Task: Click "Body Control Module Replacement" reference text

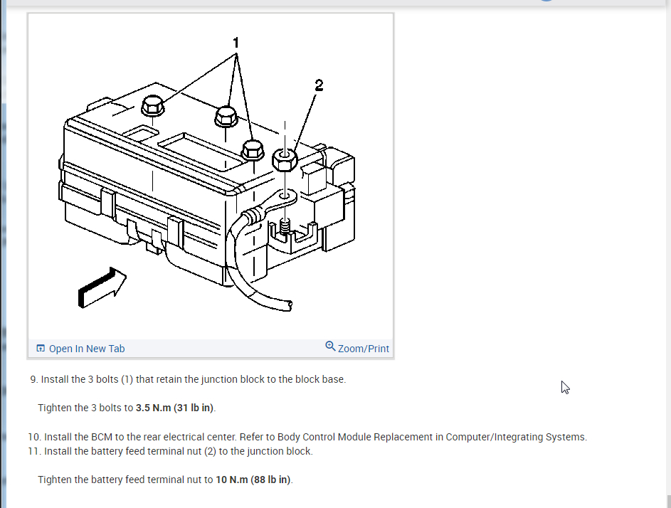Action: (x=355, y=437)
